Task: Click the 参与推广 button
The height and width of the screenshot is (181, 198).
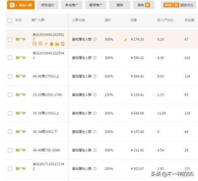Action: coord(72,5)
